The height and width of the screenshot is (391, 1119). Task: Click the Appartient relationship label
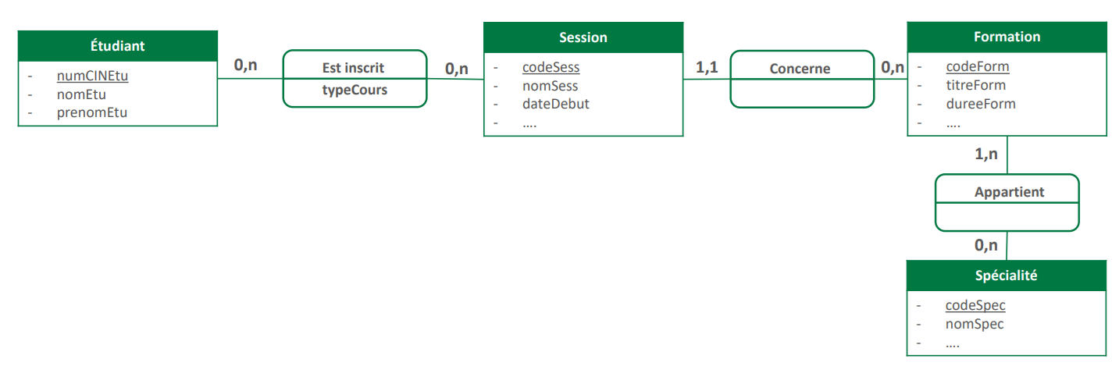coord(1009,192)
